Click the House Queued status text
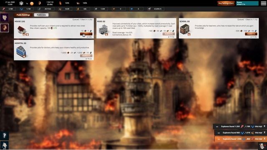Image resolution: width=267 pixels, height=150 pixels. (x=83, y=20)
